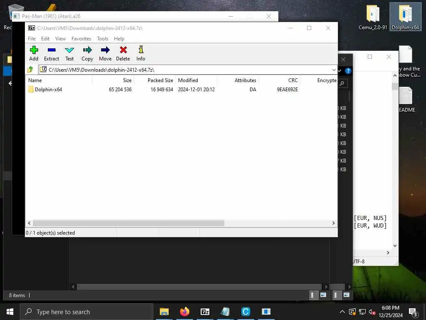The image size is (426, 320).
Task: Show hidden system tray icons chevron
Action: [x=342, y=312]
